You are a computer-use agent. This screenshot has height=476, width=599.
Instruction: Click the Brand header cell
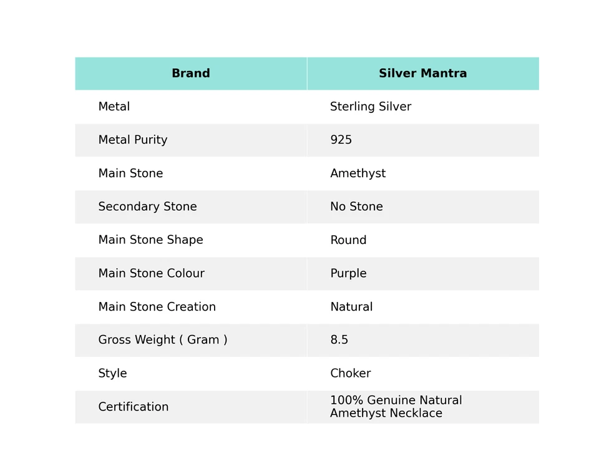[190, 74]
